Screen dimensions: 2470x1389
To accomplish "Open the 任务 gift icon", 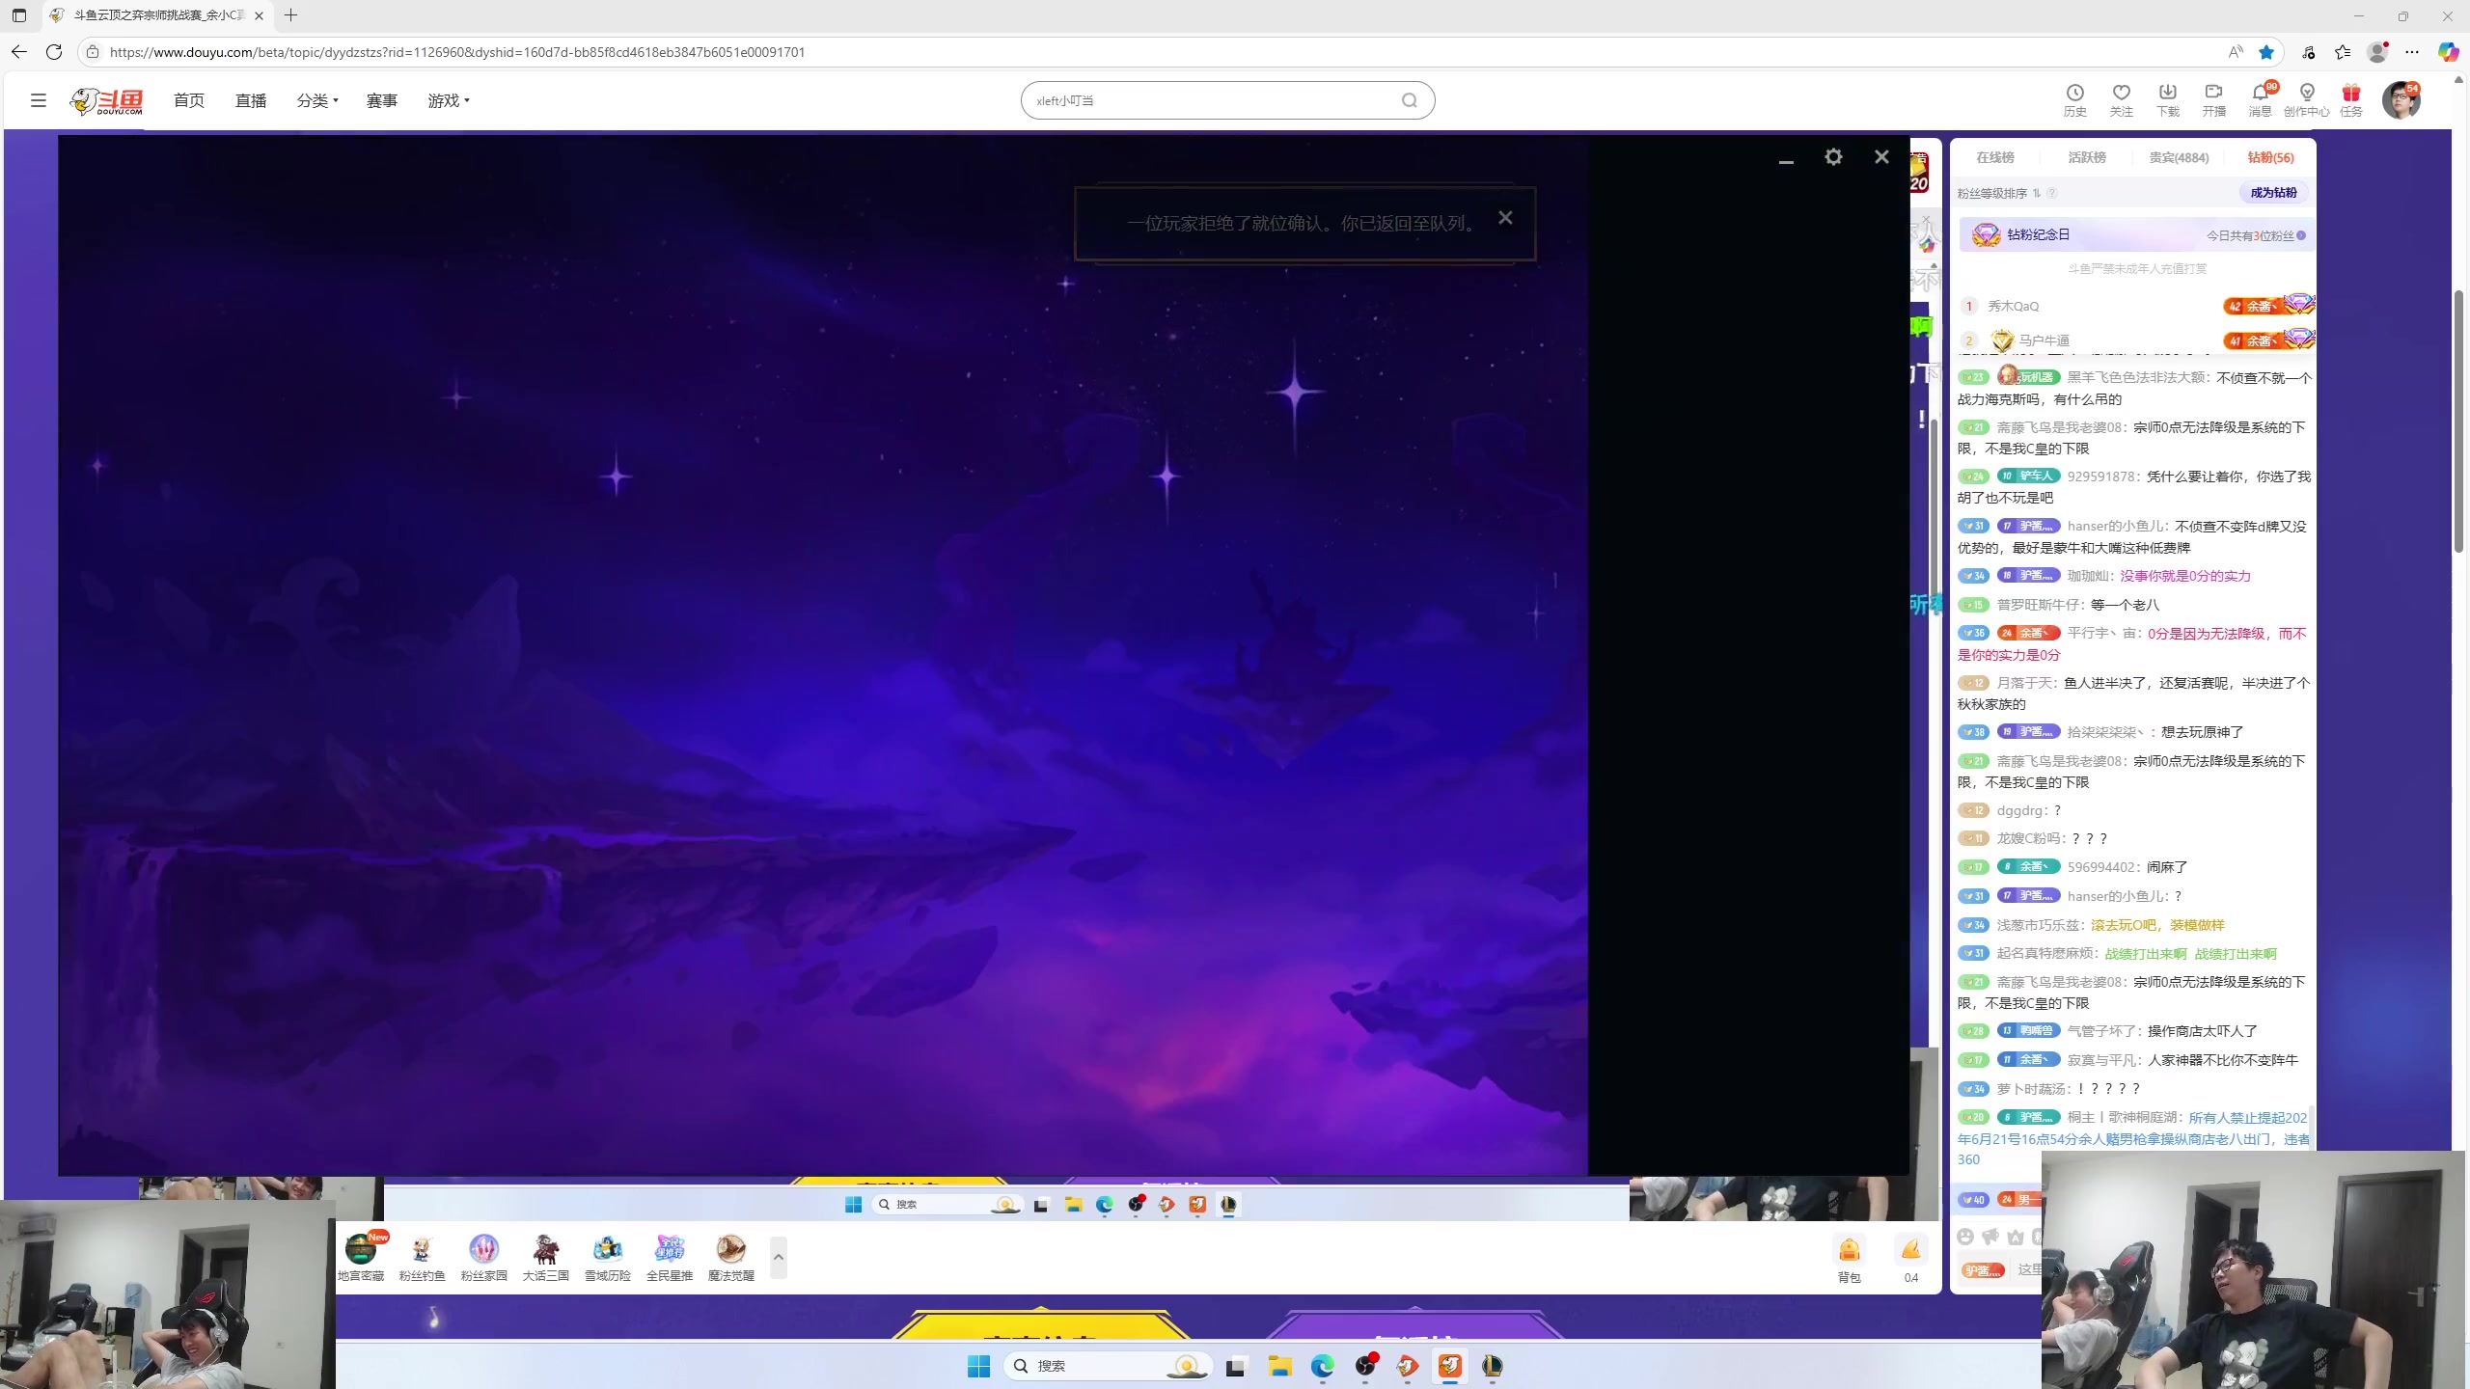I will (2351, 99).
